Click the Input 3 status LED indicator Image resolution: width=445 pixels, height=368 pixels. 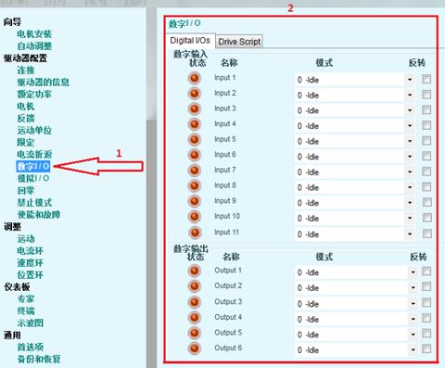(195, 109)
